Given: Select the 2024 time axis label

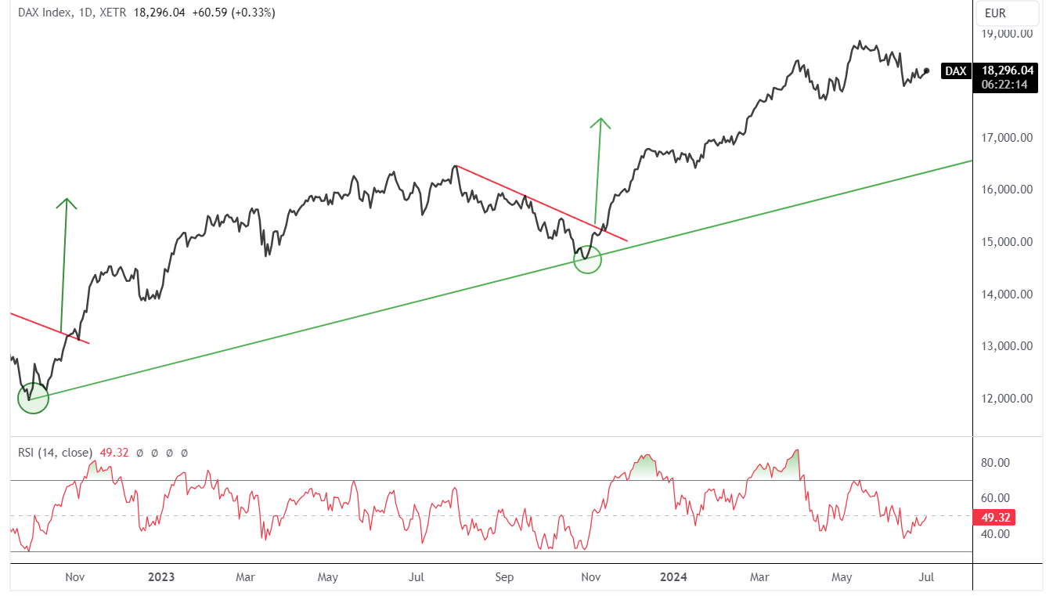Looking at the screenshot, I should 673,578.
